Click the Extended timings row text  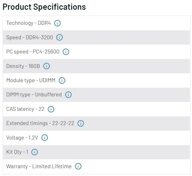pyautogui.click(x=40, y=123)
